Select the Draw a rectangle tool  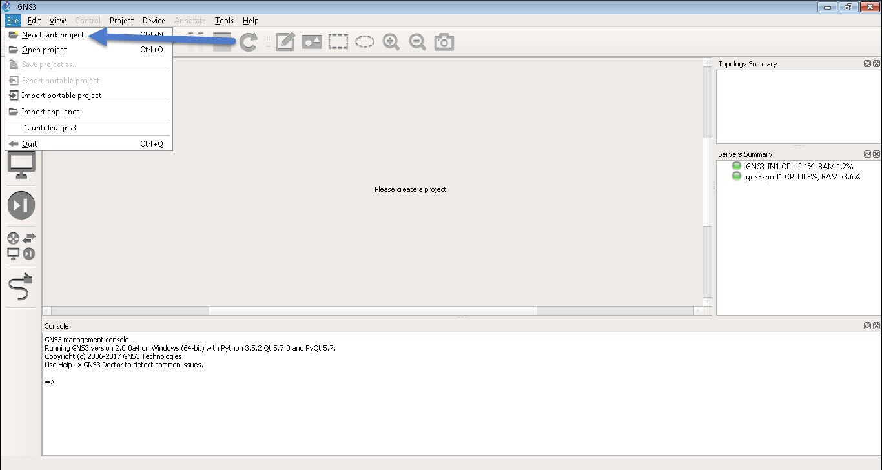[x=338, y=42]
